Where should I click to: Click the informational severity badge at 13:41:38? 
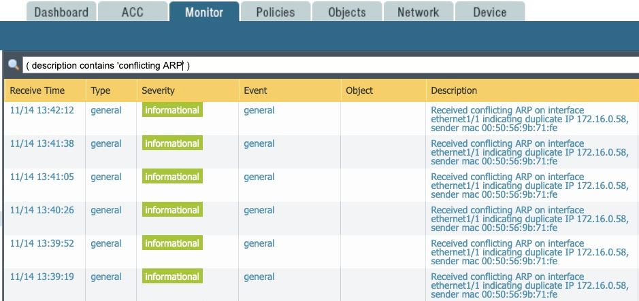coord(172,143)
